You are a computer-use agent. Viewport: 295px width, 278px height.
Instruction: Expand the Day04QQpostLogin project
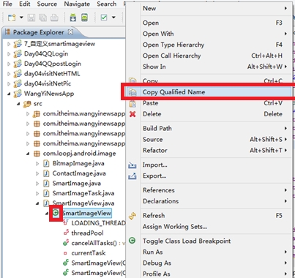click(x=9, y=64)
